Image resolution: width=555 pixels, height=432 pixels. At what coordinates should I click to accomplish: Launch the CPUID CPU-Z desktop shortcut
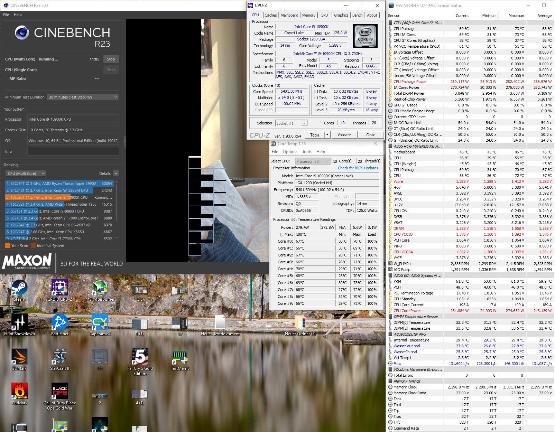coord(59,290)
